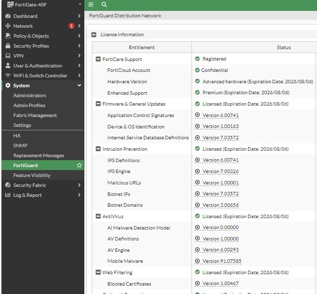Click the Botnet IPs version clock icon
Viewport: 317px width, 294px height.
point(197,193)
